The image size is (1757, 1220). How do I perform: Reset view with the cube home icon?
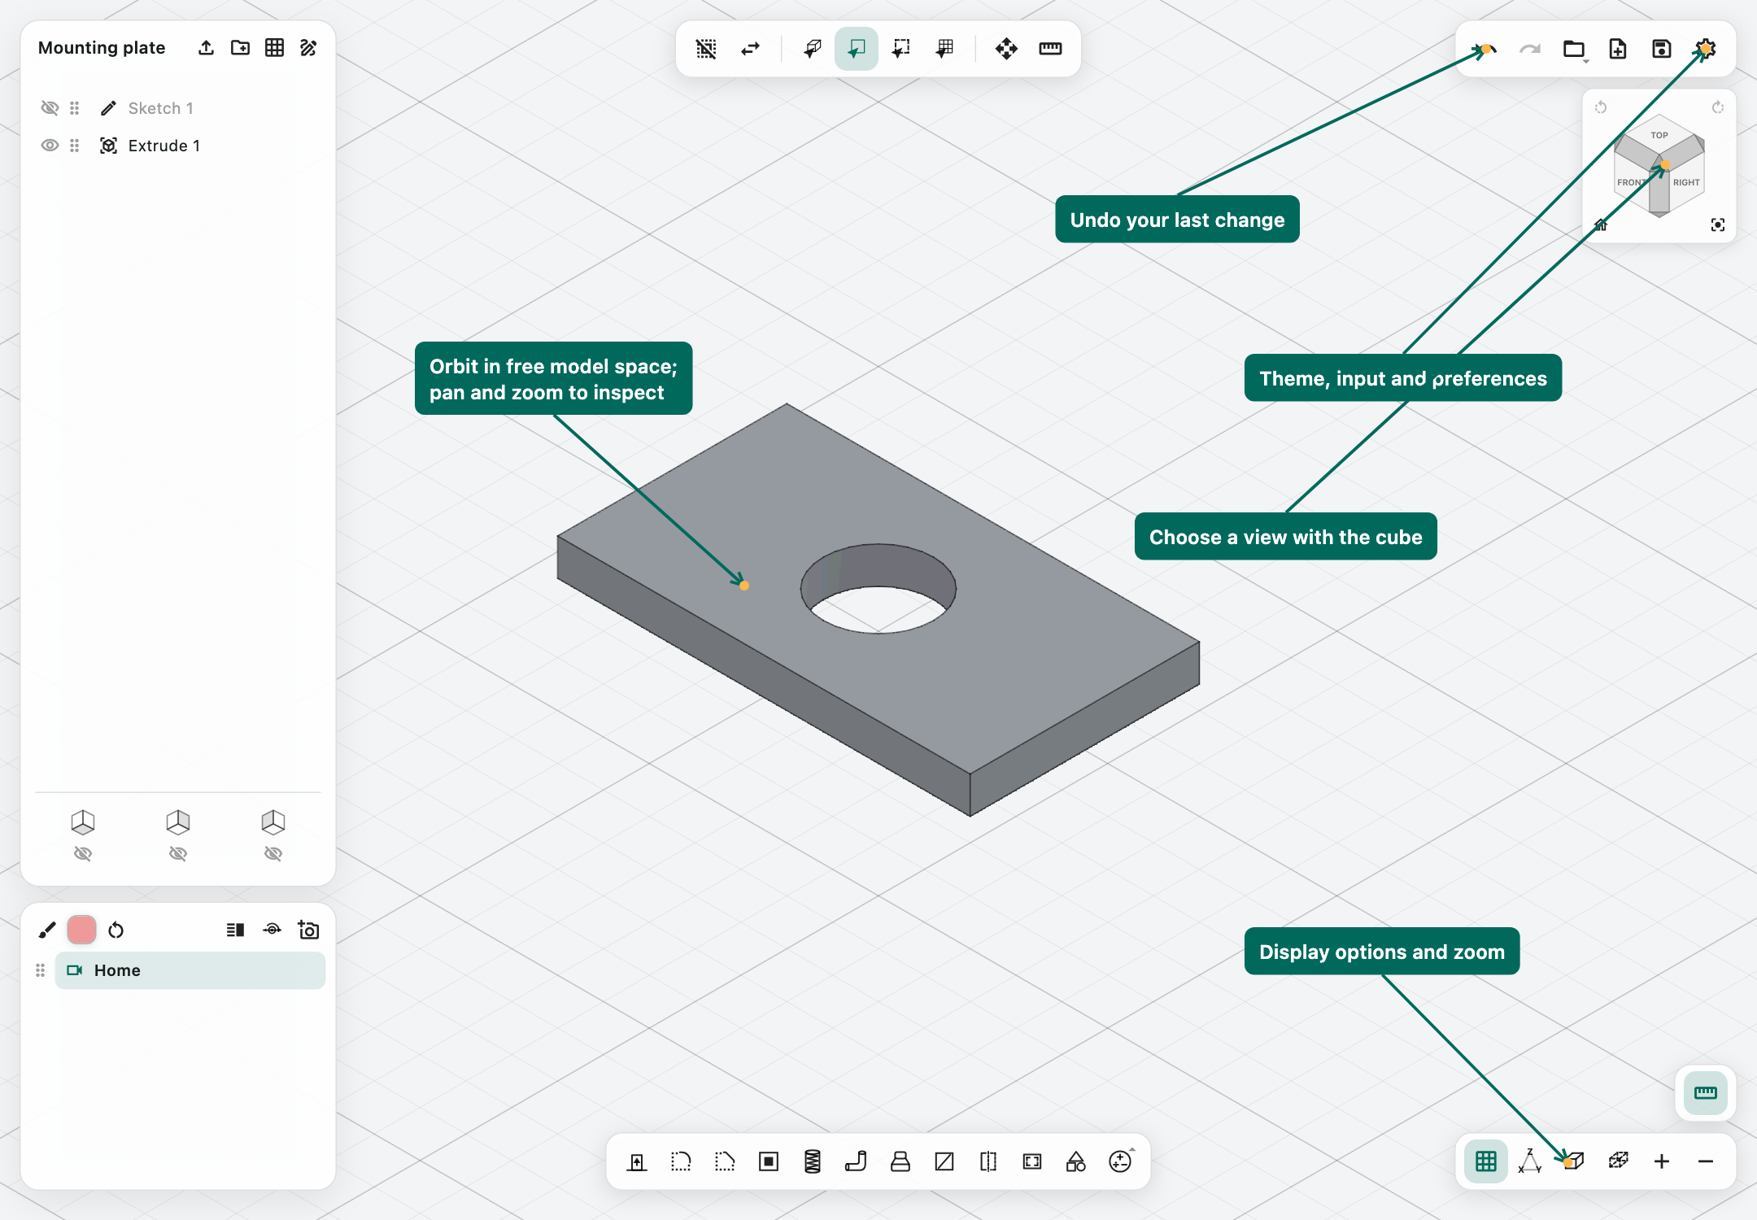(1601, 224)
